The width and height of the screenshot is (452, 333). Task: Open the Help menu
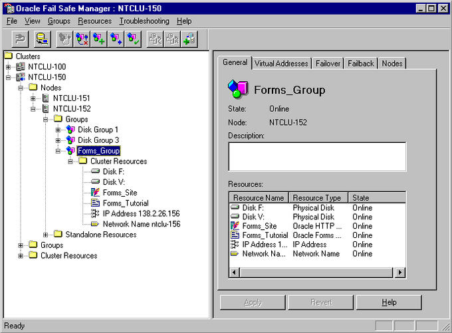click(x=184, y=21)
